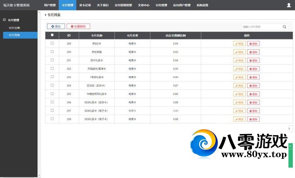Toggle the select-all checkbox in header
This screenshot has height=178, width=295.
(x=52, y=35)
